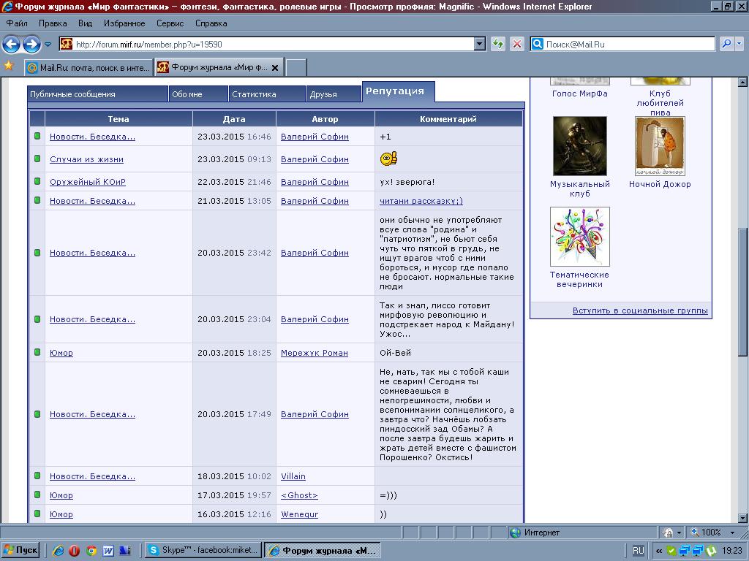The width and height of the screenshot is (749, 561).
Task: Click the Refresh page icon
Action: (498, 44)
